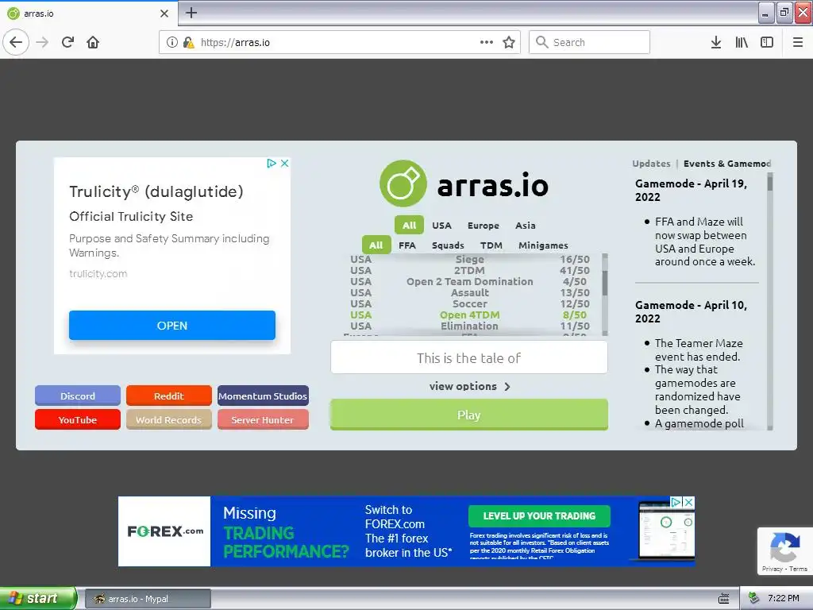Select the USA Assault server
The image size is (813, 610).
[x=470, y=292]
